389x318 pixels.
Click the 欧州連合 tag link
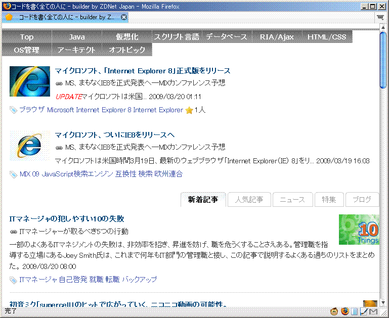(168, 174)
